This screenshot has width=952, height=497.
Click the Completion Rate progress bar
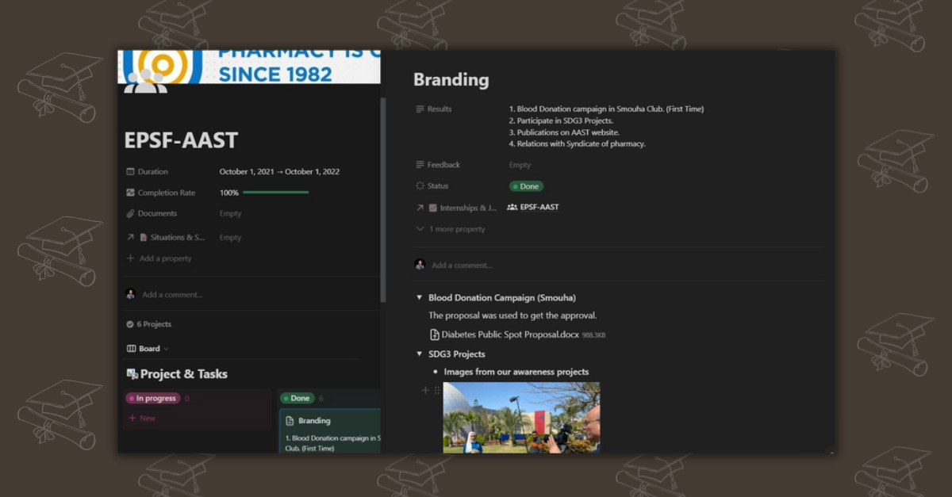coord(275,193)
